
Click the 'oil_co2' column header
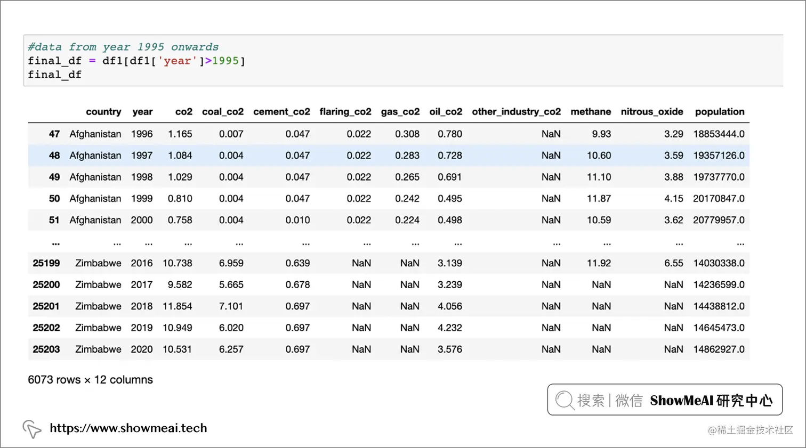446,112
